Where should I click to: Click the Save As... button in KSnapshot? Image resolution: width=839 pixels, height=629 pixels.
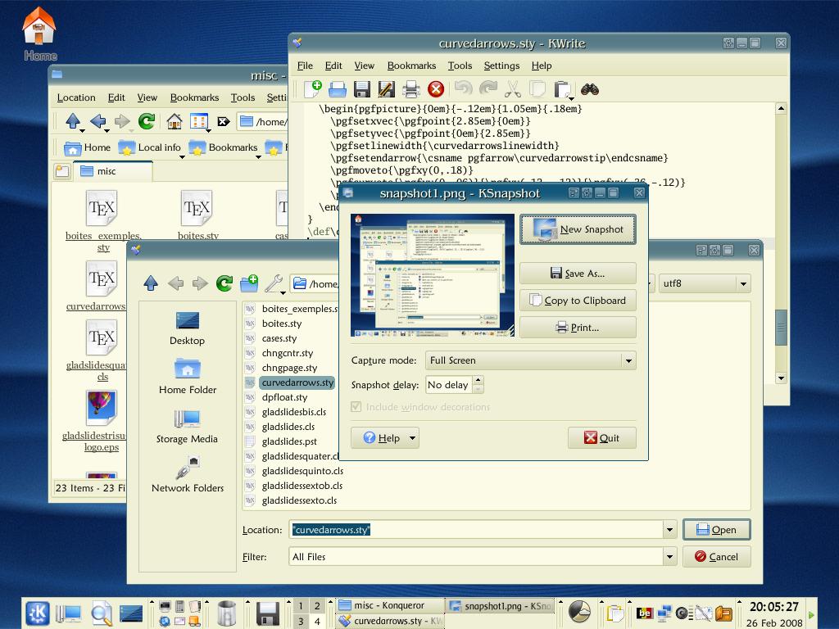578,274
